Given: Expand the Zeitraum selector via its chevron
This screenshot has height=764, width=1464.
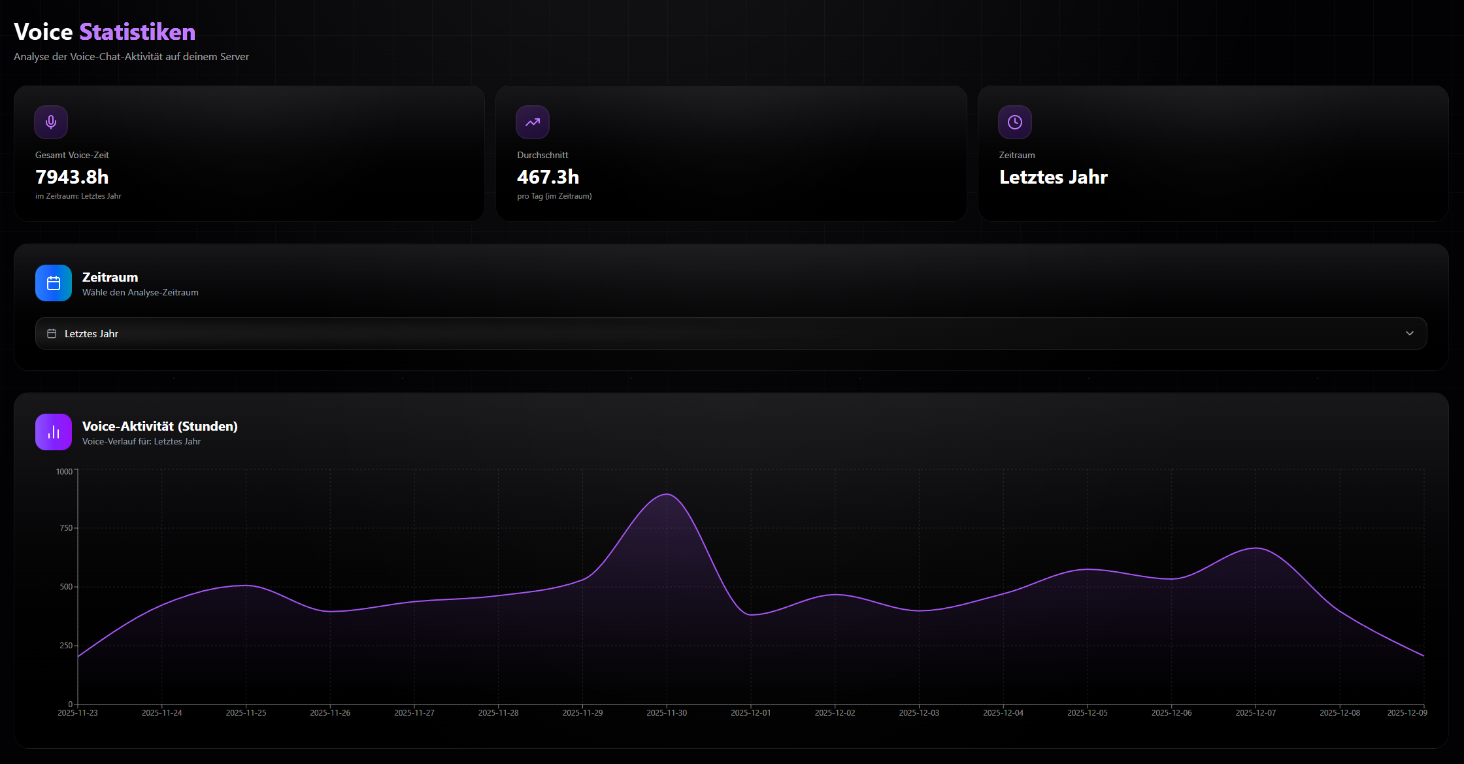Looking at the screenshot, I should [1410, 333].
